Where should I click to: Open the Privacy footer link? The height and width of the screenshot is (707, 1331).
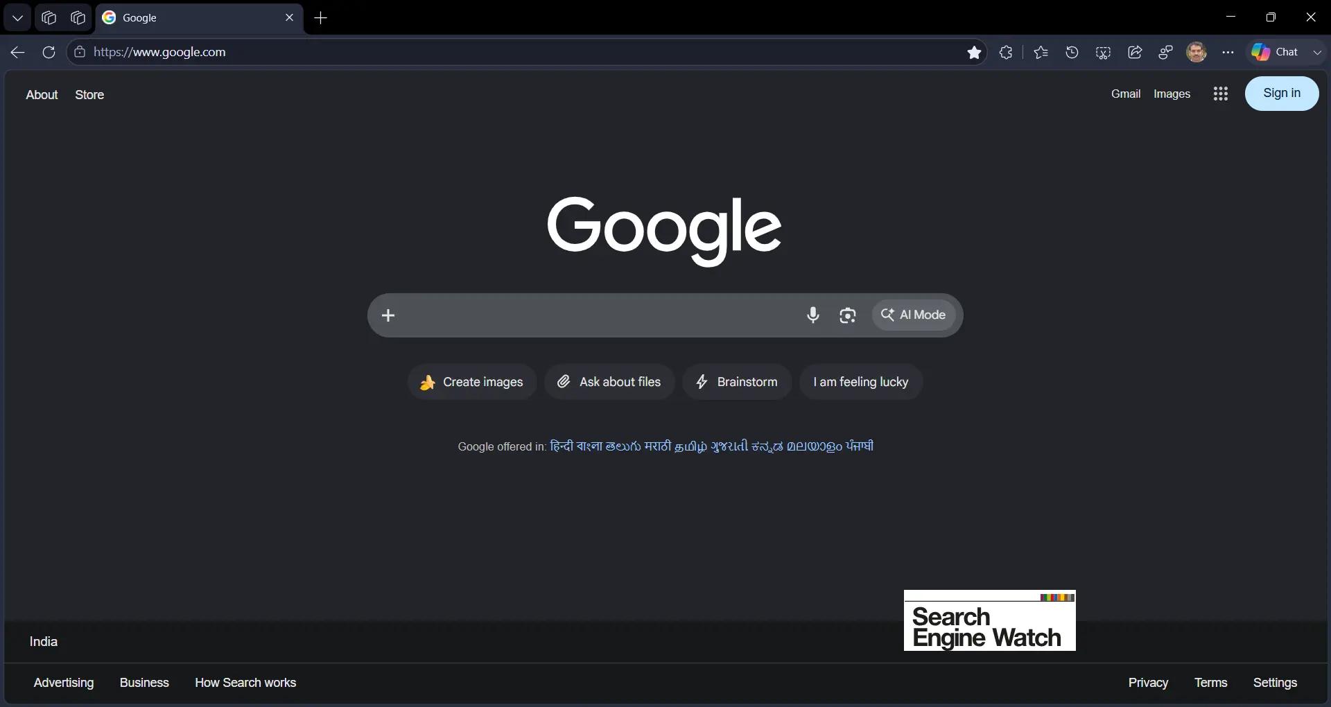[1148, 683]
